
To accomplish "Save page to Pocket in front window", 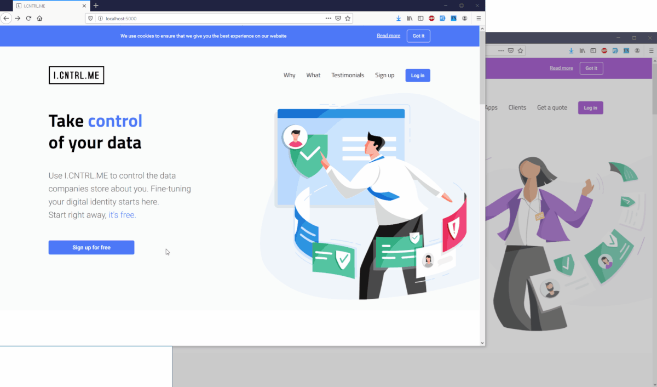I will pyautogui.click(x=338, y=18).
